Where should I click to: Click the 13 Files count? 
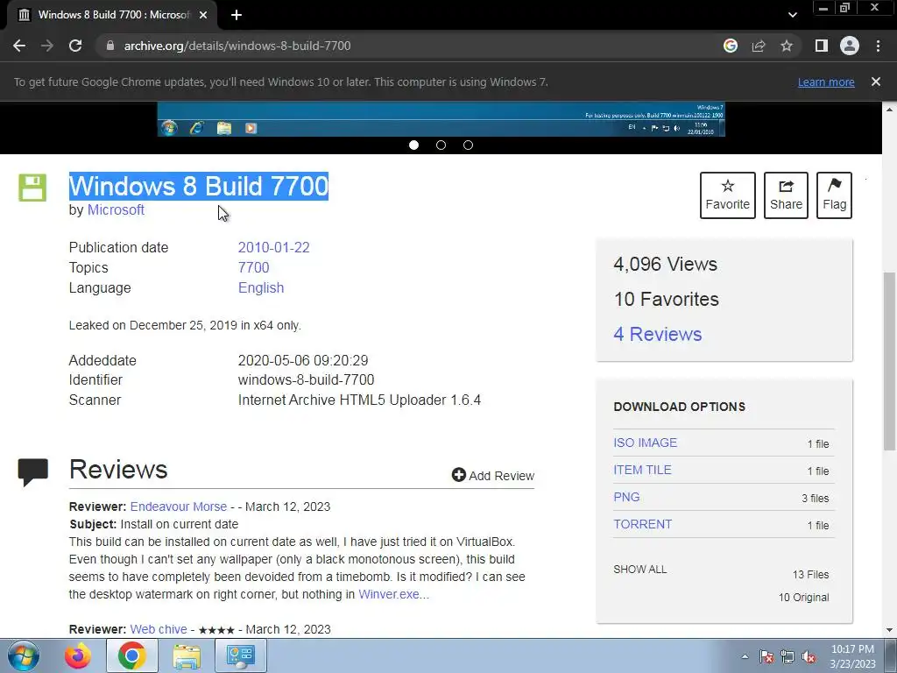(x=810, y=575)
